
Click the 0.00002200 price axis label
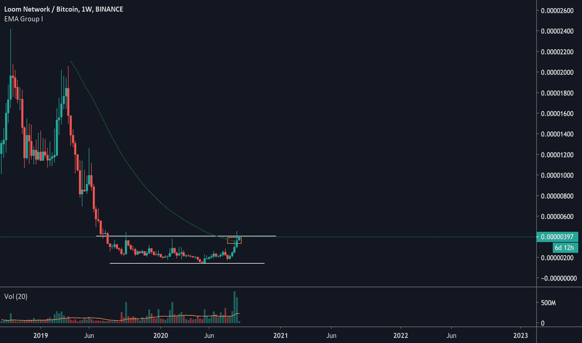(x=557, y=52)
